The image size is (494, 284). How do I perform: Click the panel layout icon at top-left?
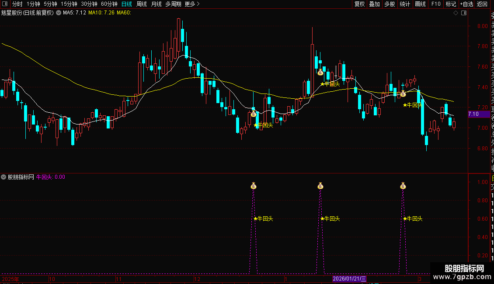[5, 4]
